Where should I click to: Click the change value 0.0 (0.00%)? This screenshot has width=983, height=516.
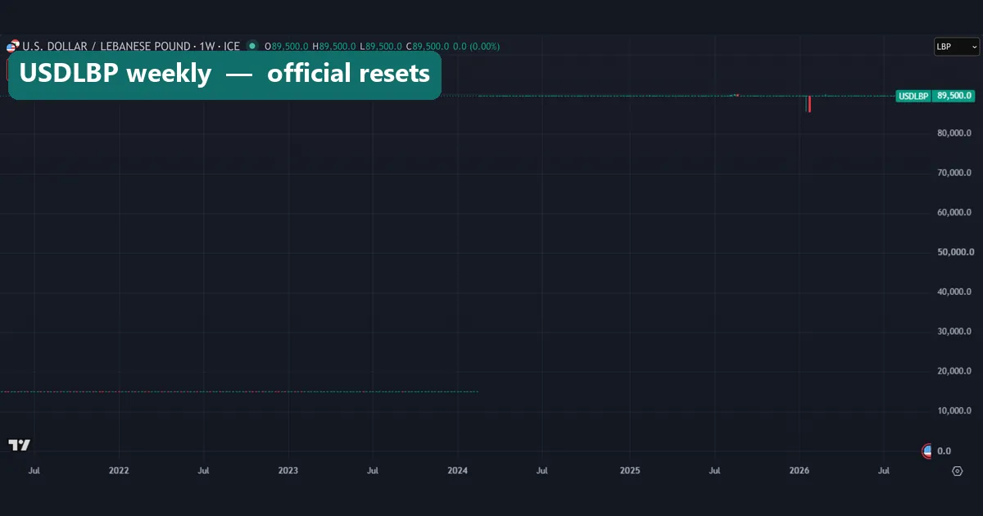tap(476, 47)
